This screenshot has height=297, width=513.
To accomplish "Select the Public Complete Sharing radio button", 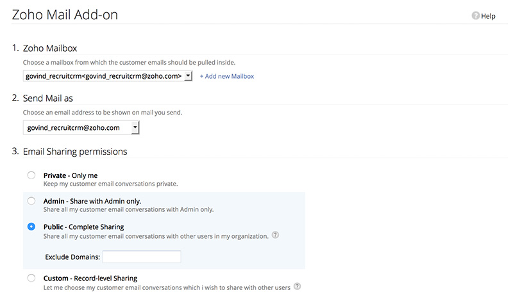I will [31, 227].
